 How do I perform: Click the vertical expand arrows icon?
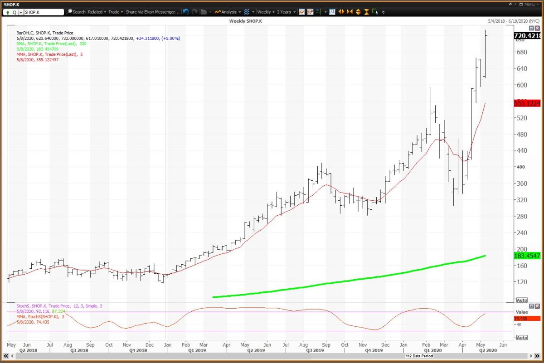pos(359,12)
